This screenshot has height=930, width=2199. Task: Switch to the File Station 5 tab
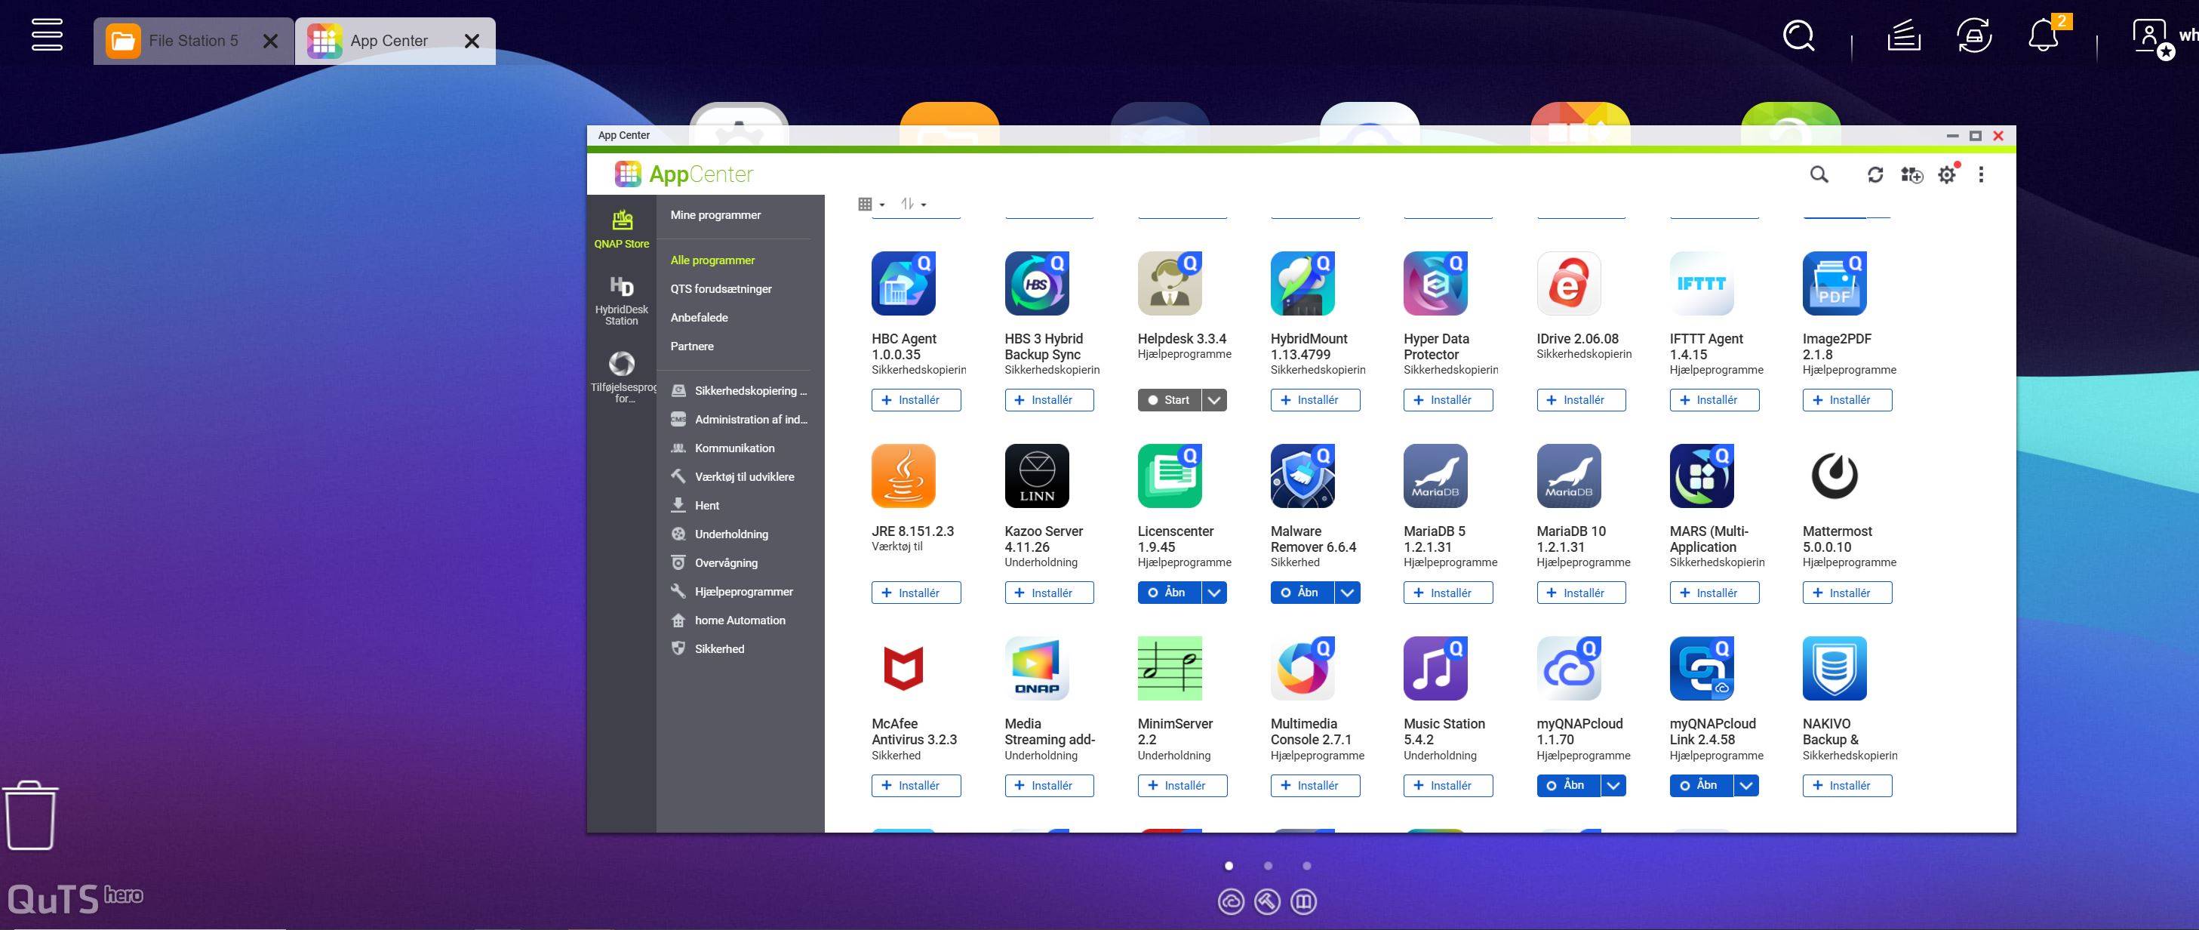point(193,40)
